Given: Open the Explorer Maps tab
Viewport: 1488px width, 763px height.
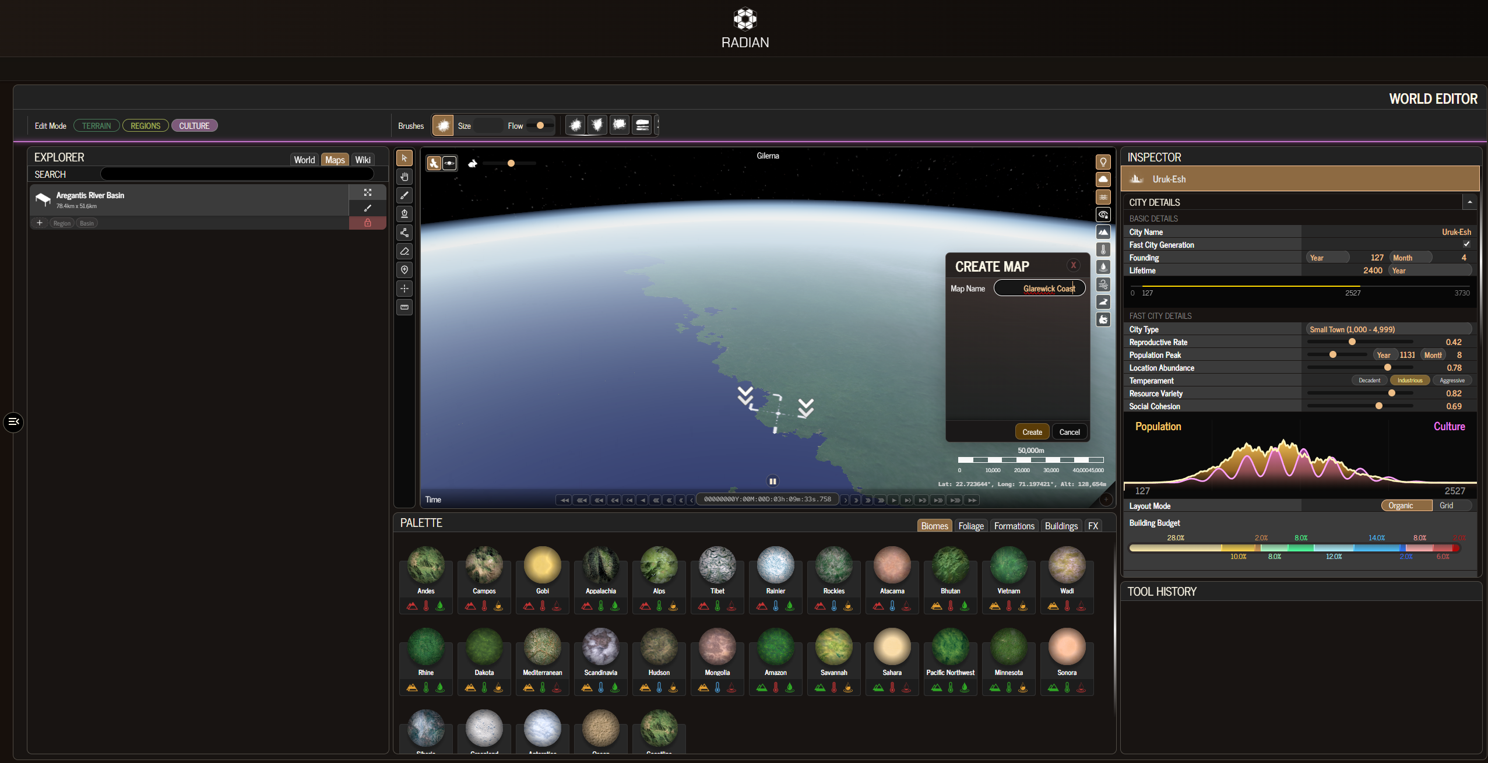Looking at the screenshot, I should pyautogui.click(x=335, y=160).
